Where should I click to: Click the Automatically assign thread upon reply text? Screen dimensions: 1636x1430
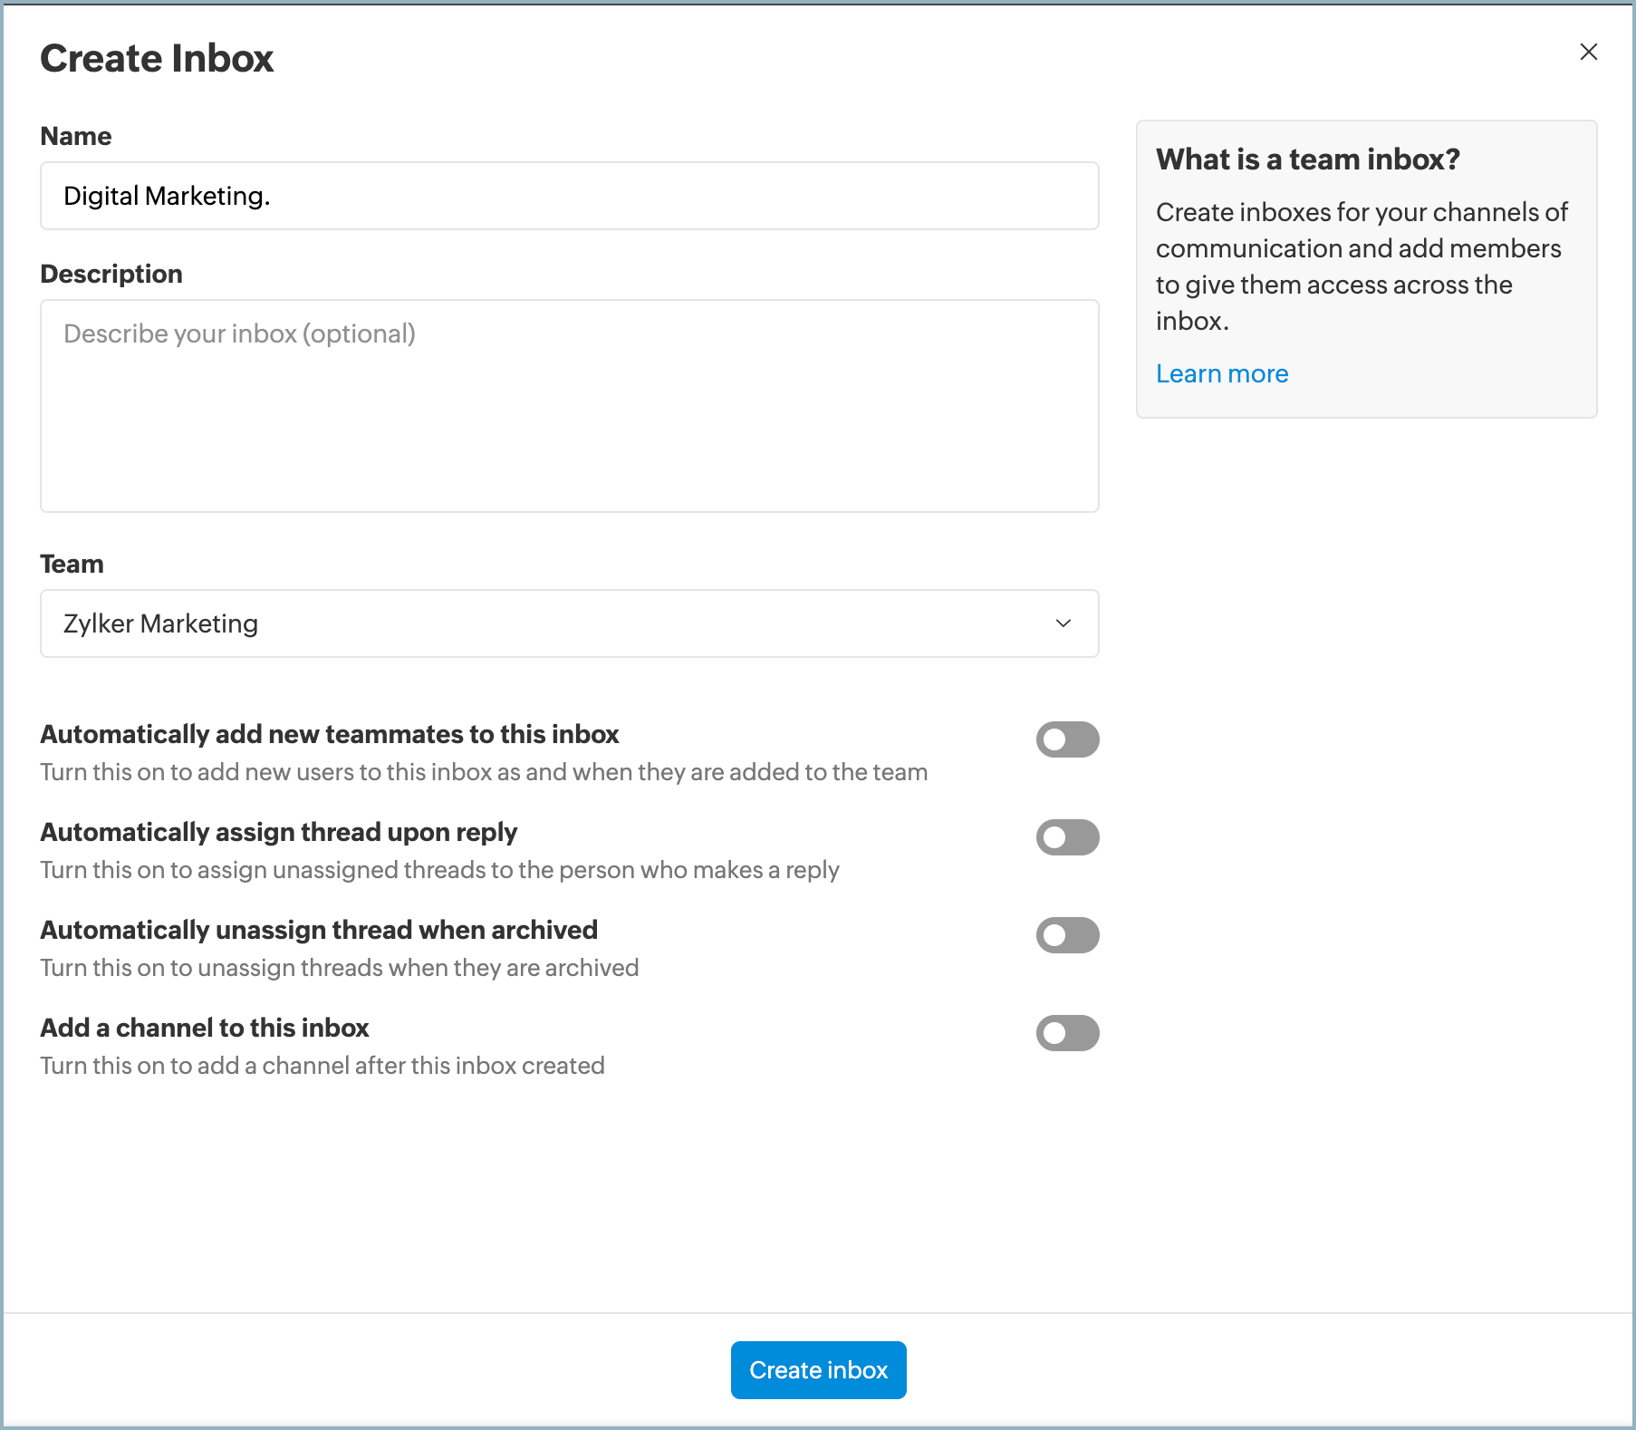click(278, 832)
